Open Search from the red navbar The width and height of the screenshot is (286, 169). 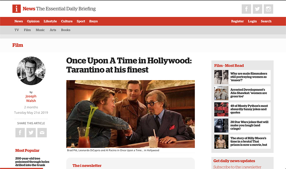coord(266,21)
